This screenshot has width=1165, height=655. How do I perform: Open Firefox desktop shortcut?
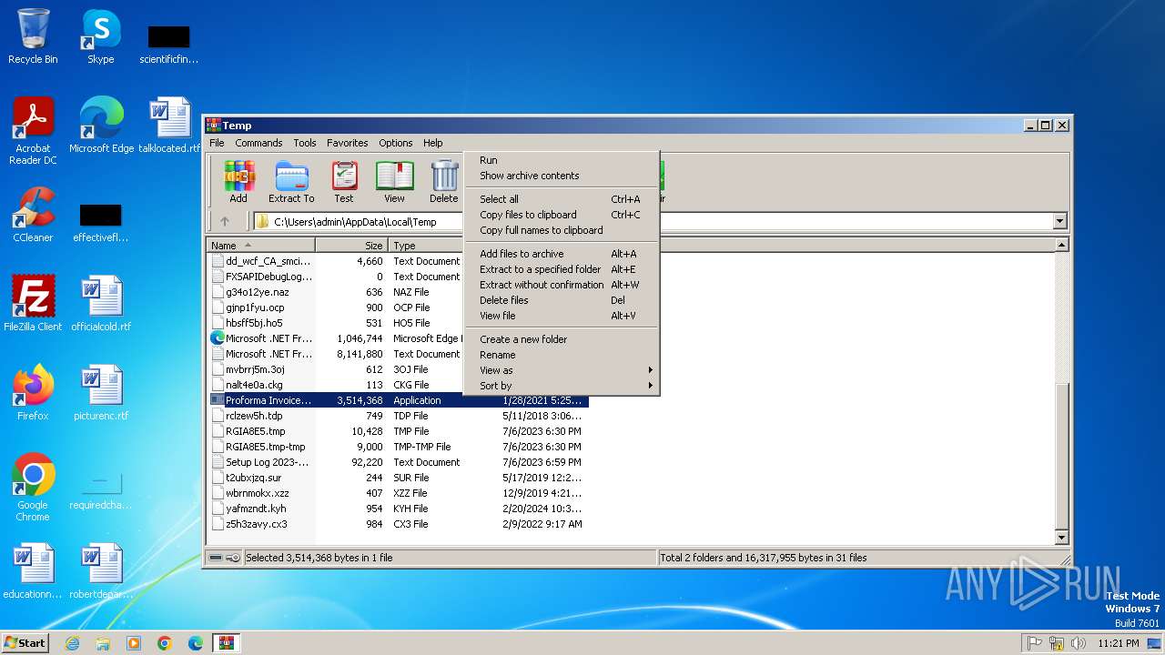(33, 393)
